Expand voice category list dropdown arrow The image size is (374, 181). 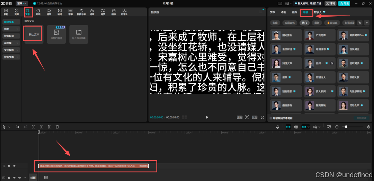click(367, 23)
